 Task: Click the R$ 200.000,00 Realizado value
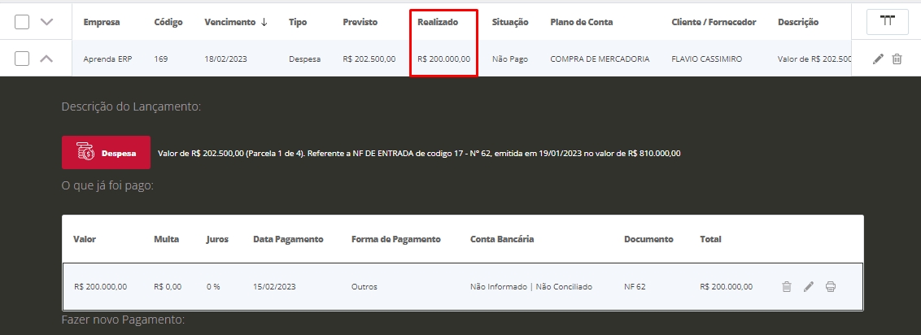(x=443, y=59)
